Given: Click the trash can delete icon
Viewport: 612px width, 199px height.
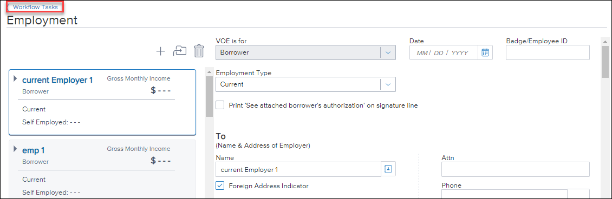Looking at the screenshot, I should [199, 51].
